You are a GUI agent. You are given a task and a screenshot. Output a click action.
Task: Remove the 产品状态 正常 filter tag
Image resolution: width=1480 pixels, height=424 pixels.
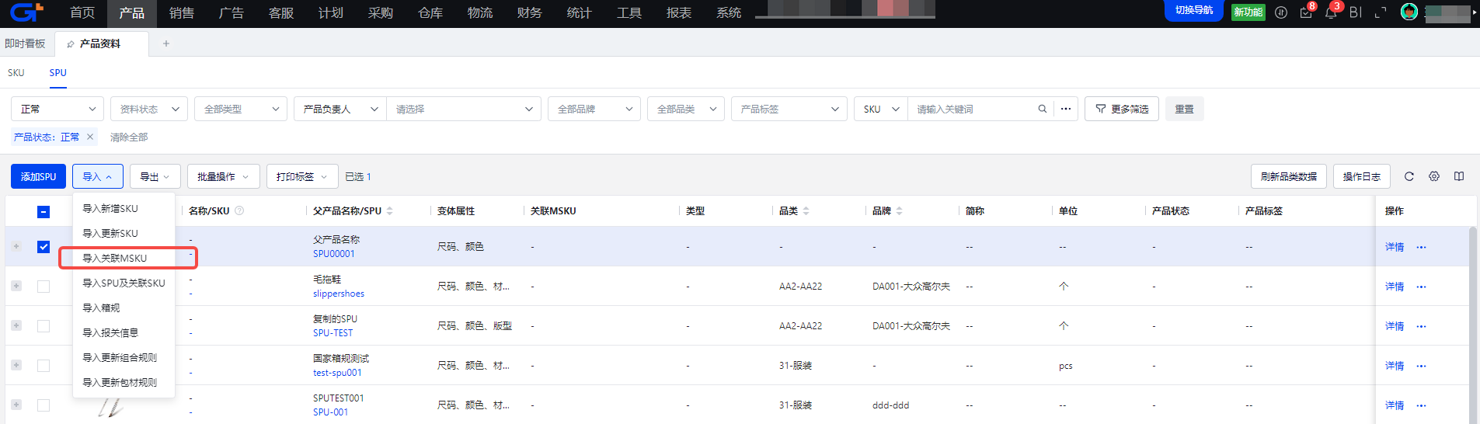pyautogui.click(x=90, y=137)
